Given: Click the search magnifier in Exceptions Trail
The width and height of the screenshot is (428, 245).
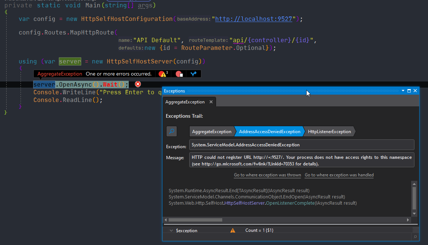Looking at the screenshot, I should [x=171, y=131].
